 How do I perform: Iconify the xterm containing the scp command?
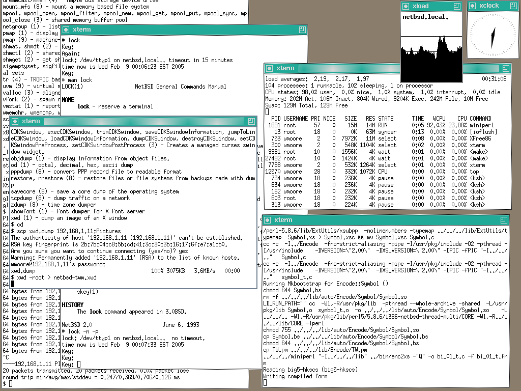pyautogui.click(x=15, y=121)
